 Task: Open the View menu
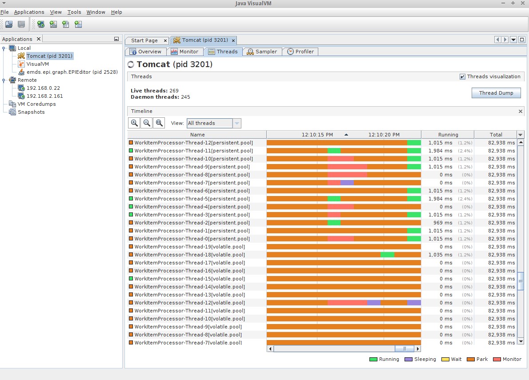(x=56, y=12)
